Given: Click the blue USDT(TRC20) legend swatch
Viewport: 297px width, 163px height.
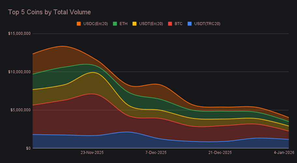Looking at the screenshot, I should (190, 24).
